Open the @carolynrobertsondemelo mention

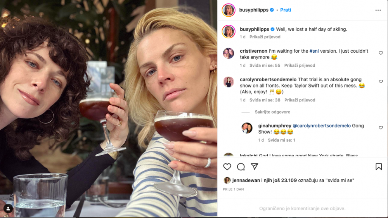click(x=321, y=126)
